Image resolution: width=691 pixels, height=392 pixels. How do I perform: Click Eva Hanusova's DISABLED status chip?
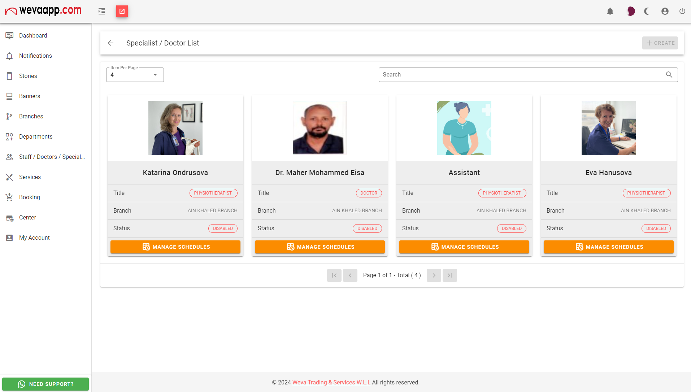point(656,228)
